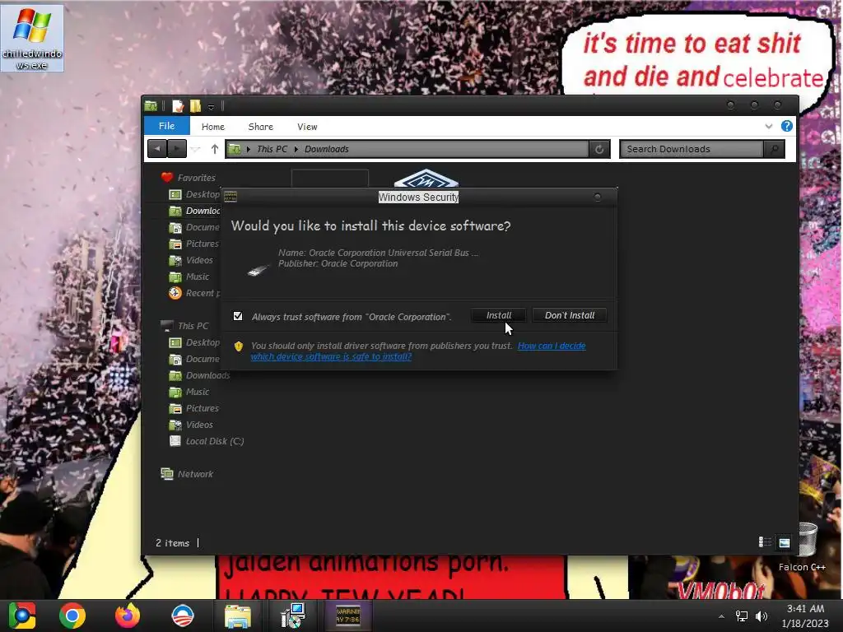
Task: Click the USB device icon in dialog
Action: click(258, 270)
